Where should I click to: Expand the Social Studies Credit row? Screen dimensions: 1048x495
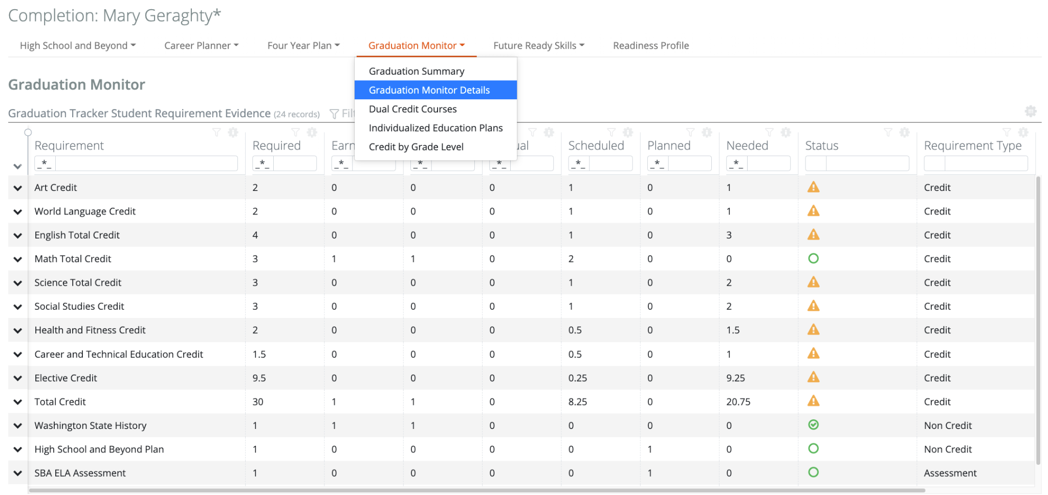[x=18, y=307]
